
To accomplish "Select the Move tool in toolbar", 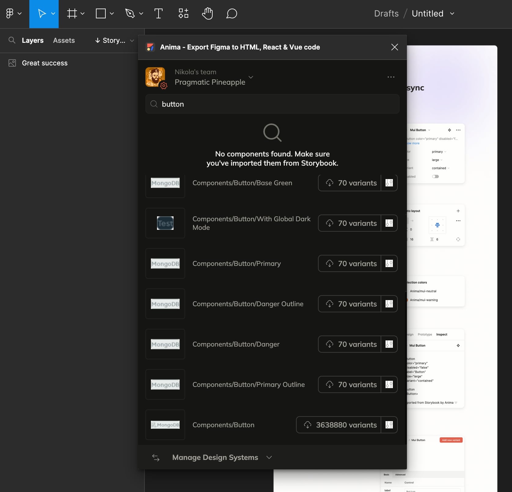I will click(42, 14).
